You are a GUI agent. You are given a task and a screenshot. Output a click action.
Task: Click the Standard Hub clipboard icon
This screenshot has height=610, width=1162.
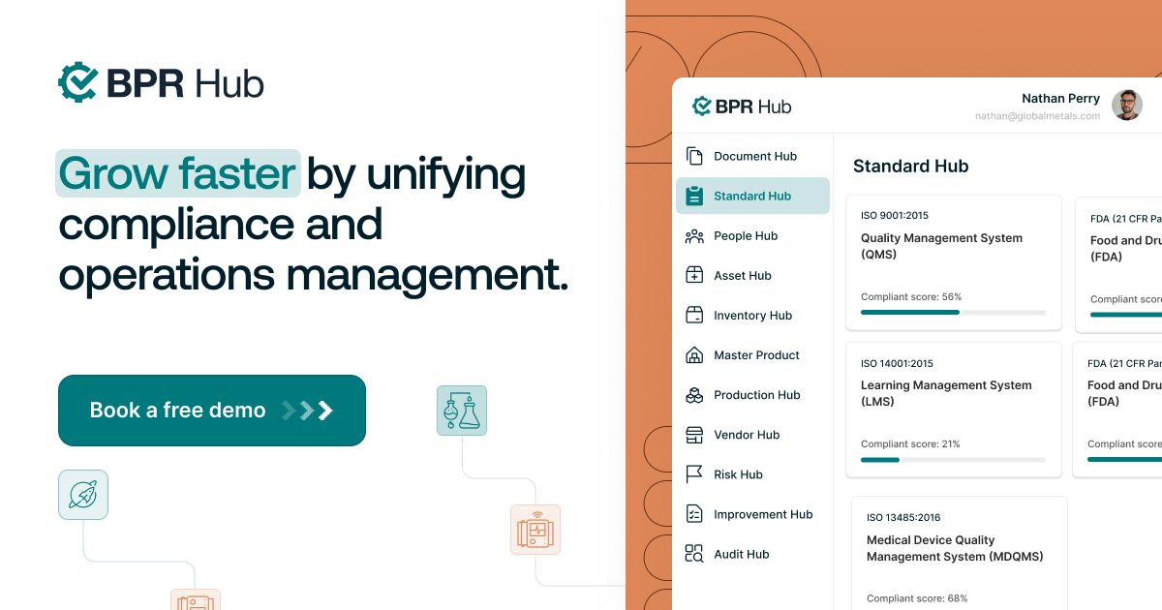(694, 196)
